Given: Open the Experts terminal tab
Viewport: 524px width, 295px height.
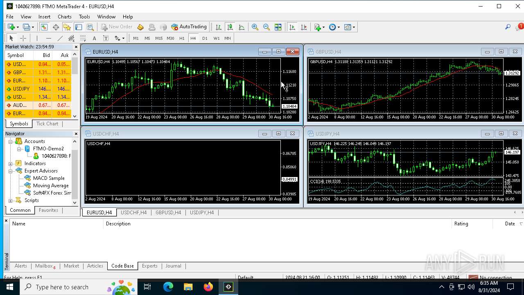Looking at the screenshot, I should point(149,266).
